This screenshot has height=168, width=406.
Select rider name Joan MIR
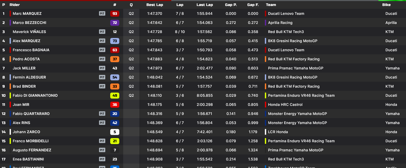21,105
